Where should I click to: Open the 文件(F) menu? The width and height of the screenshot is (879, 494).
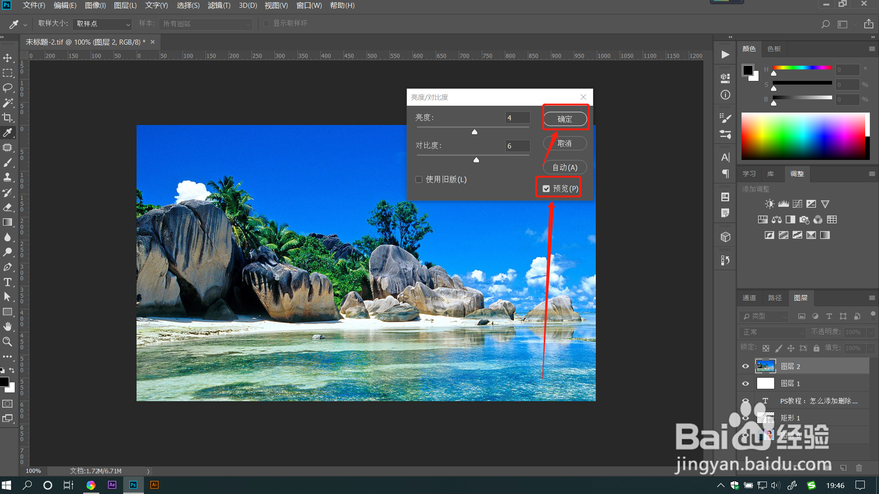[x=34, y=6]
